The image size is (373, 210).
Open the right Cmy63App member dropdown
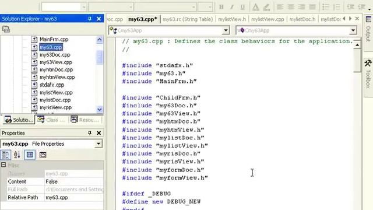tap(353, 30)
